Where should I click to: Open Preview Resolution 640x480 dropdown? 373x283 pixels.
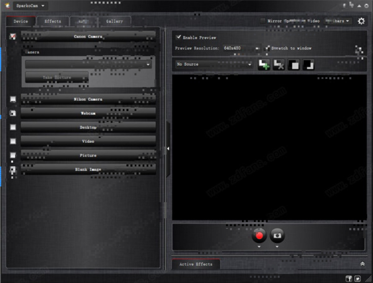(x=241, y=48)
